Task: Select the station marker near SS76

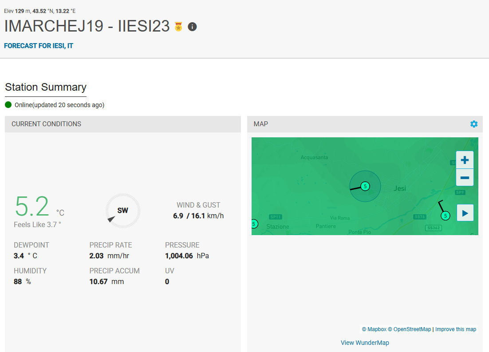Action: click(x=446, y=216)
